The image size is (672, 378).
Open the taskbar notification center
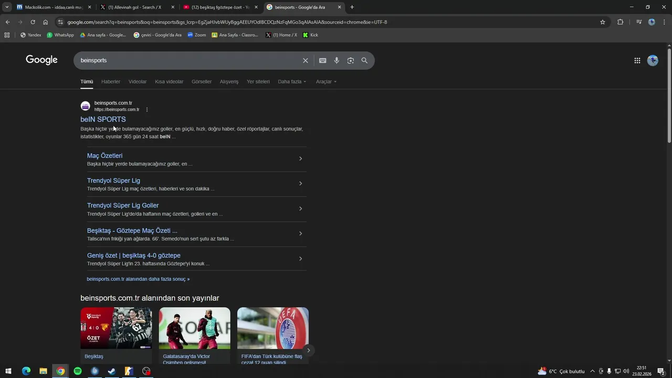[x=661, y=371]
